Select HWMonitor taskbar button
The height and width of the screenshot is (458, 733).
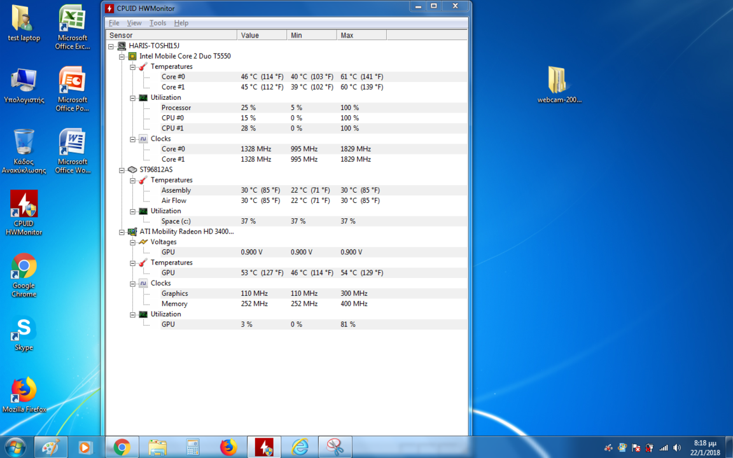pyautogui.click(x=264, y=447)
